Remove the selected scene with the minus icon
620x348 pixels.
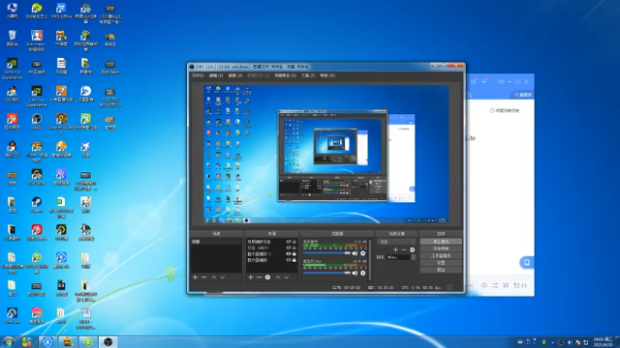click(x=204, y=277)
